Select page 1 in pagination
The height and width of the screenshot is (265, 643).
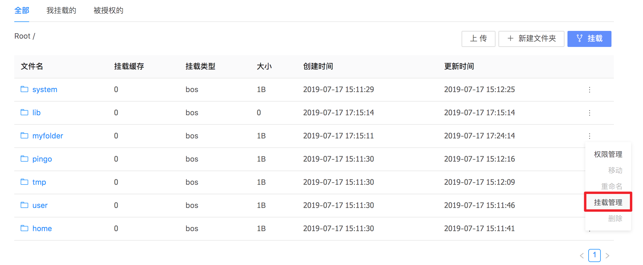594,255
